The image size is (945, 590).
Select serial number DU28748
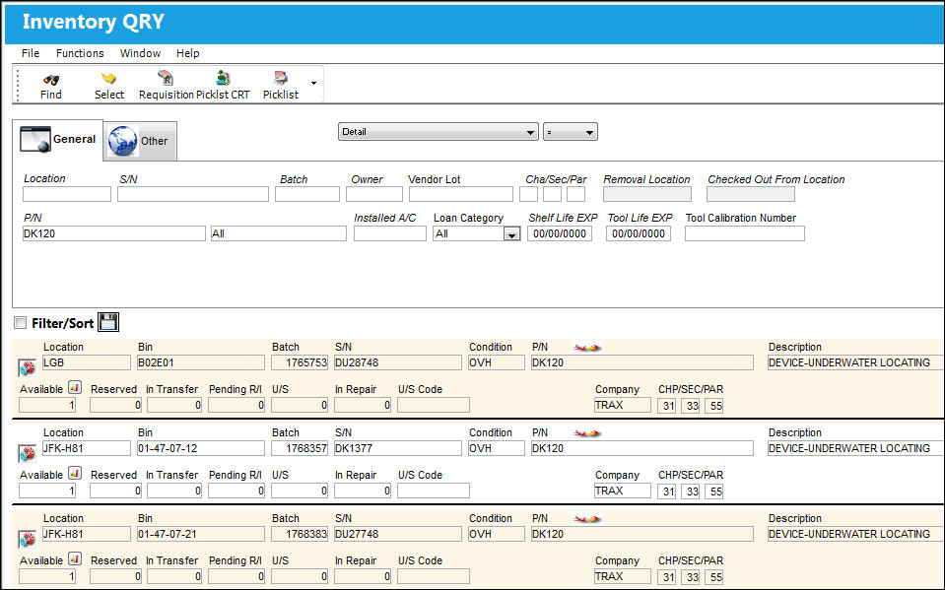398,362
